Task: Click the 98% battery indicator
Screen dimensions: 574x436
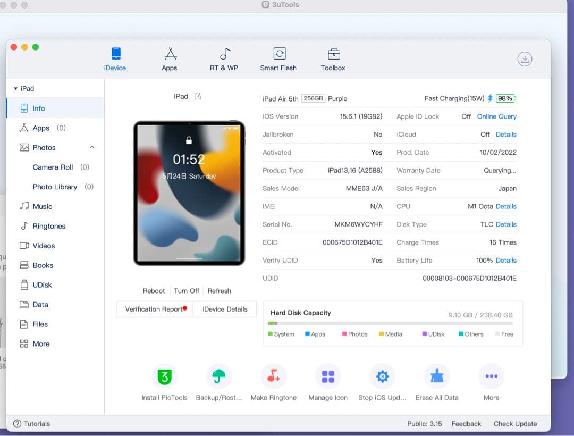Action: [505, 98]
